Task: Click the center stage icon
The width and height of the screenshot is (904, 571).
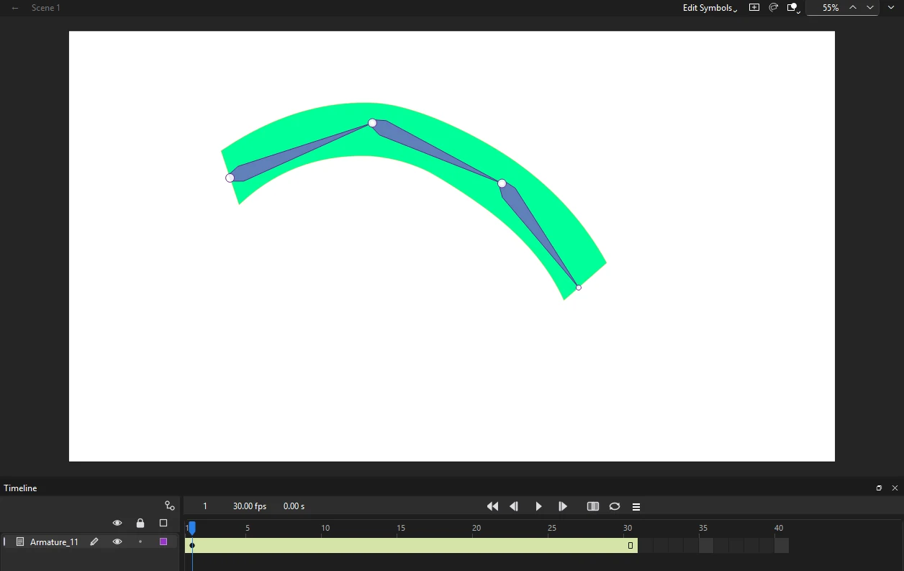Action: coord(754,7)
